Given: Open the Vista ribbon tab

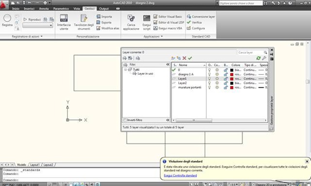Looking at the screenshot, I should (x=77, y=9).
